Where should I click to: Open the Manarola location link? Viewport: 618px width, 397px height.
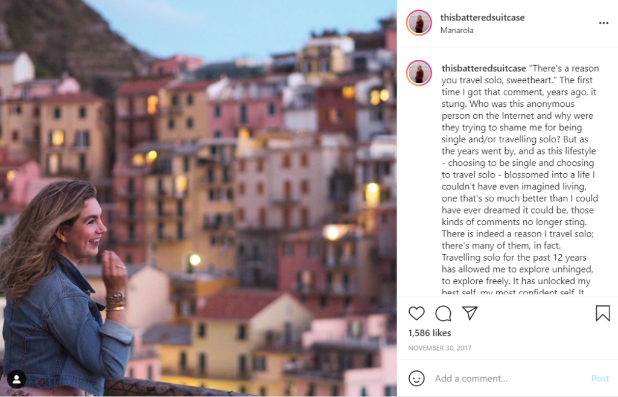click(457, 30)
